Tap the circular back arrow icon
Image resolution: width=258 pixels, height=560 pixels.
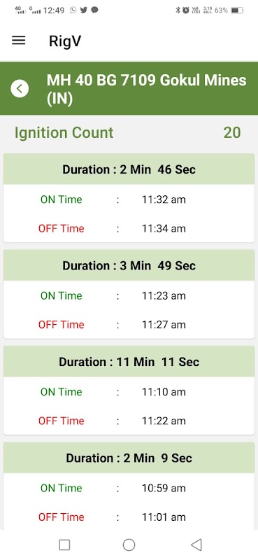click(x=20, y=88)
